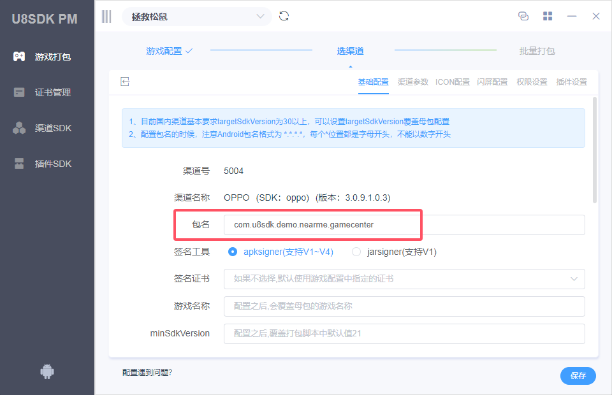Click the Android robot icon in sidebar
612x395 pixels.
(47, 371)
